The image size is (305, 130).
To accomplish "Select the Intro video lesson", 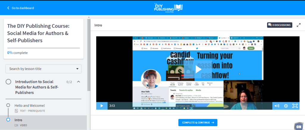I will pyautogui.click(x=43, y=123).
